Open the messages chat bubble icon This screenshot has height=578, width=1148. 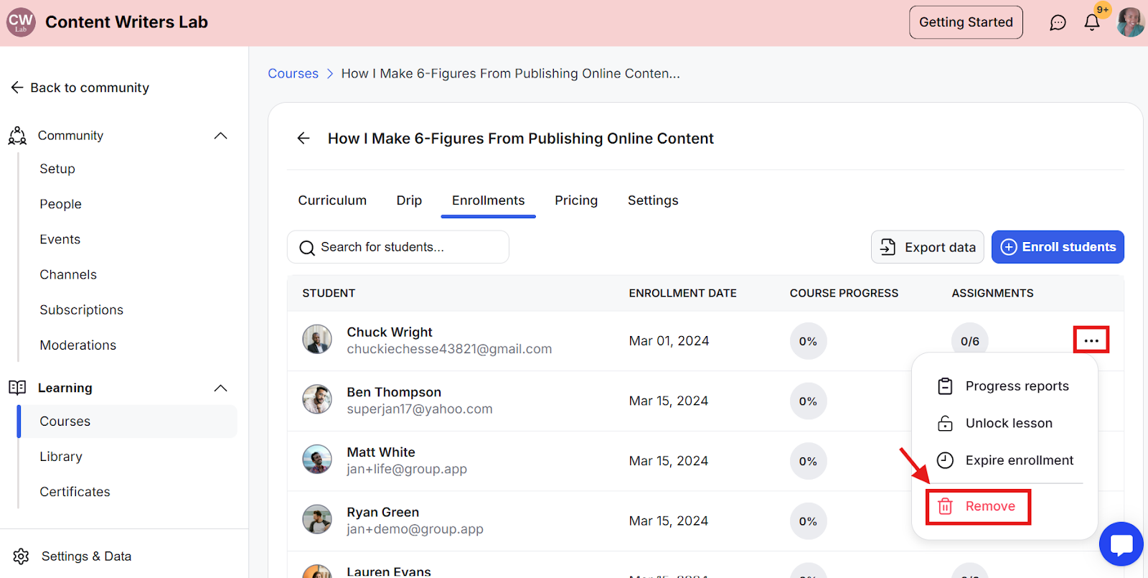pyautogui.click(x=1058, y=22)
